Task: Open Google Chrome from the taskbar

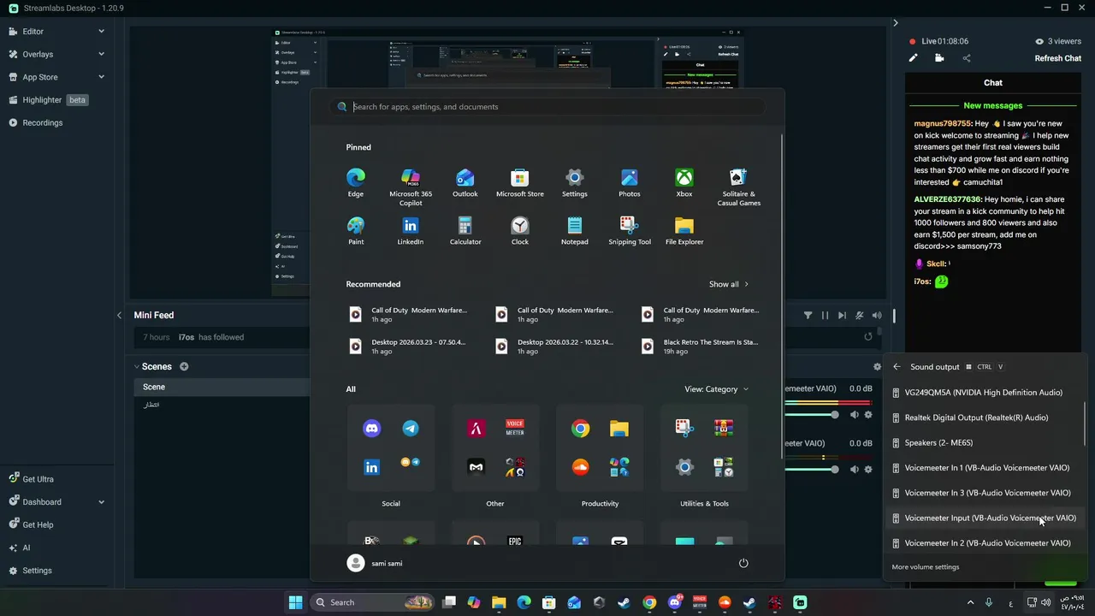Action: point(649,602)
